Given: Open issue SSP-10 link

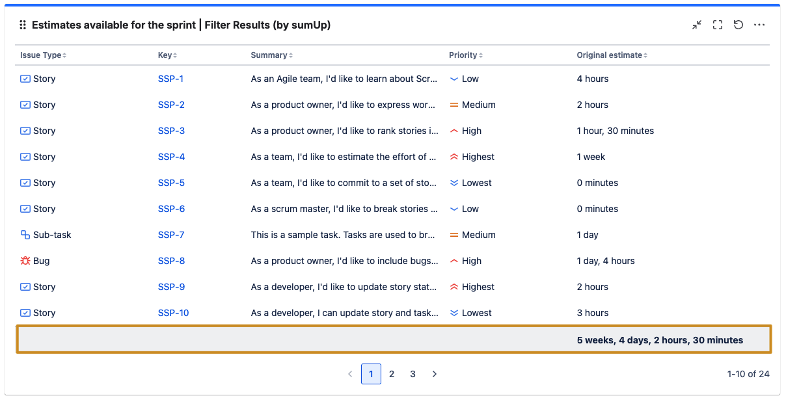Looking at the screenshot, I should pyautogui.click(x=173, y=313).
